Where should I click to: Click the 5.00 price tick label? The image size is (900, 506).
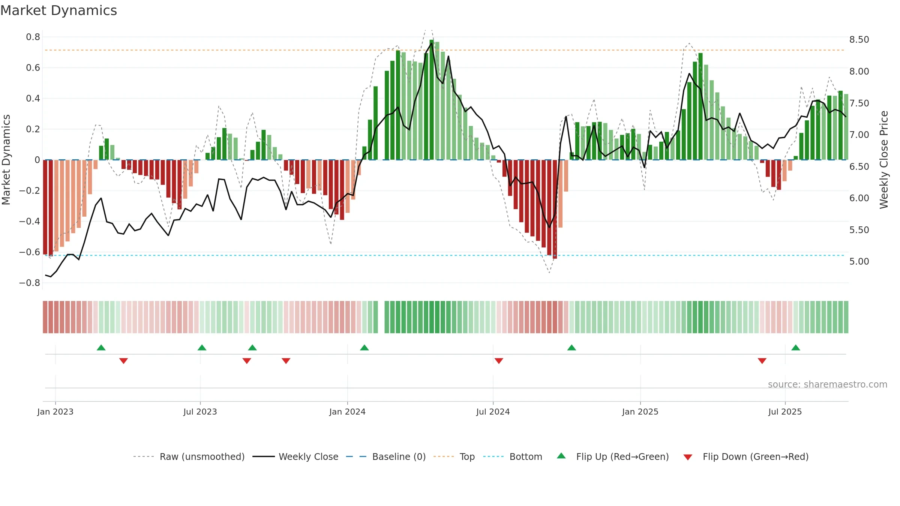(x=859, y=262)
